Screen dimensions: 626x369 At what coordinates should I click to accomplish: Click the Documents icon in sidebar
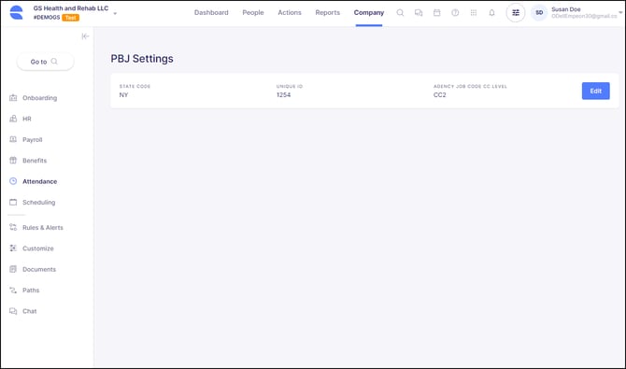click(x=13, y=269)
